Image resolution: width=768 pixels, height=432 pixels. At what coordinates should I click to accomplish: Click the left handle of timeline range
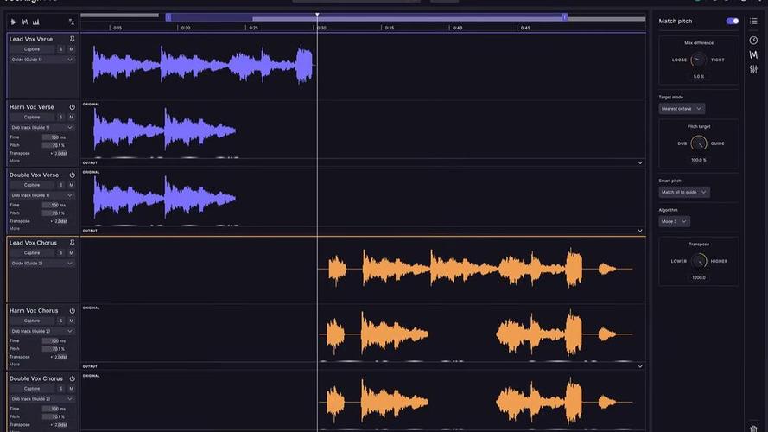[168, 17]
